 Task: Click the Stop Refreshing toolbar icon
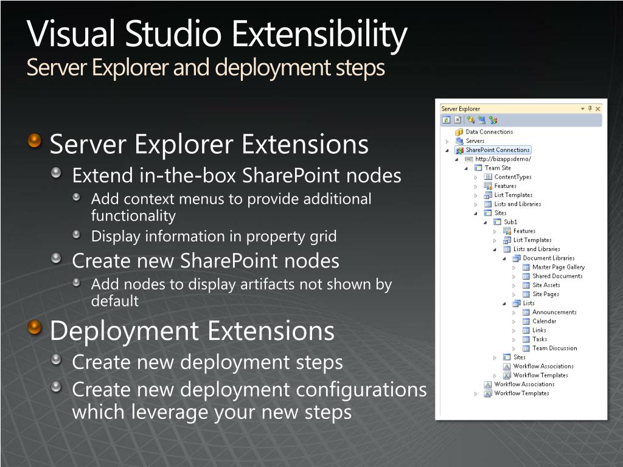pos(458,120)
